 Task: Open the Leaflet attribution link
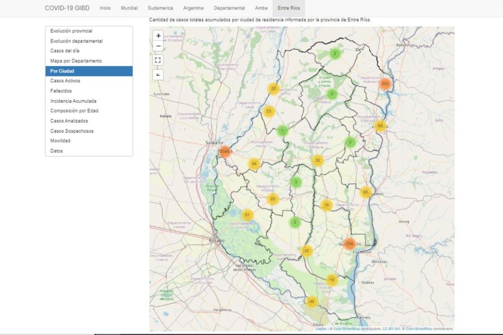coord(321,329)
